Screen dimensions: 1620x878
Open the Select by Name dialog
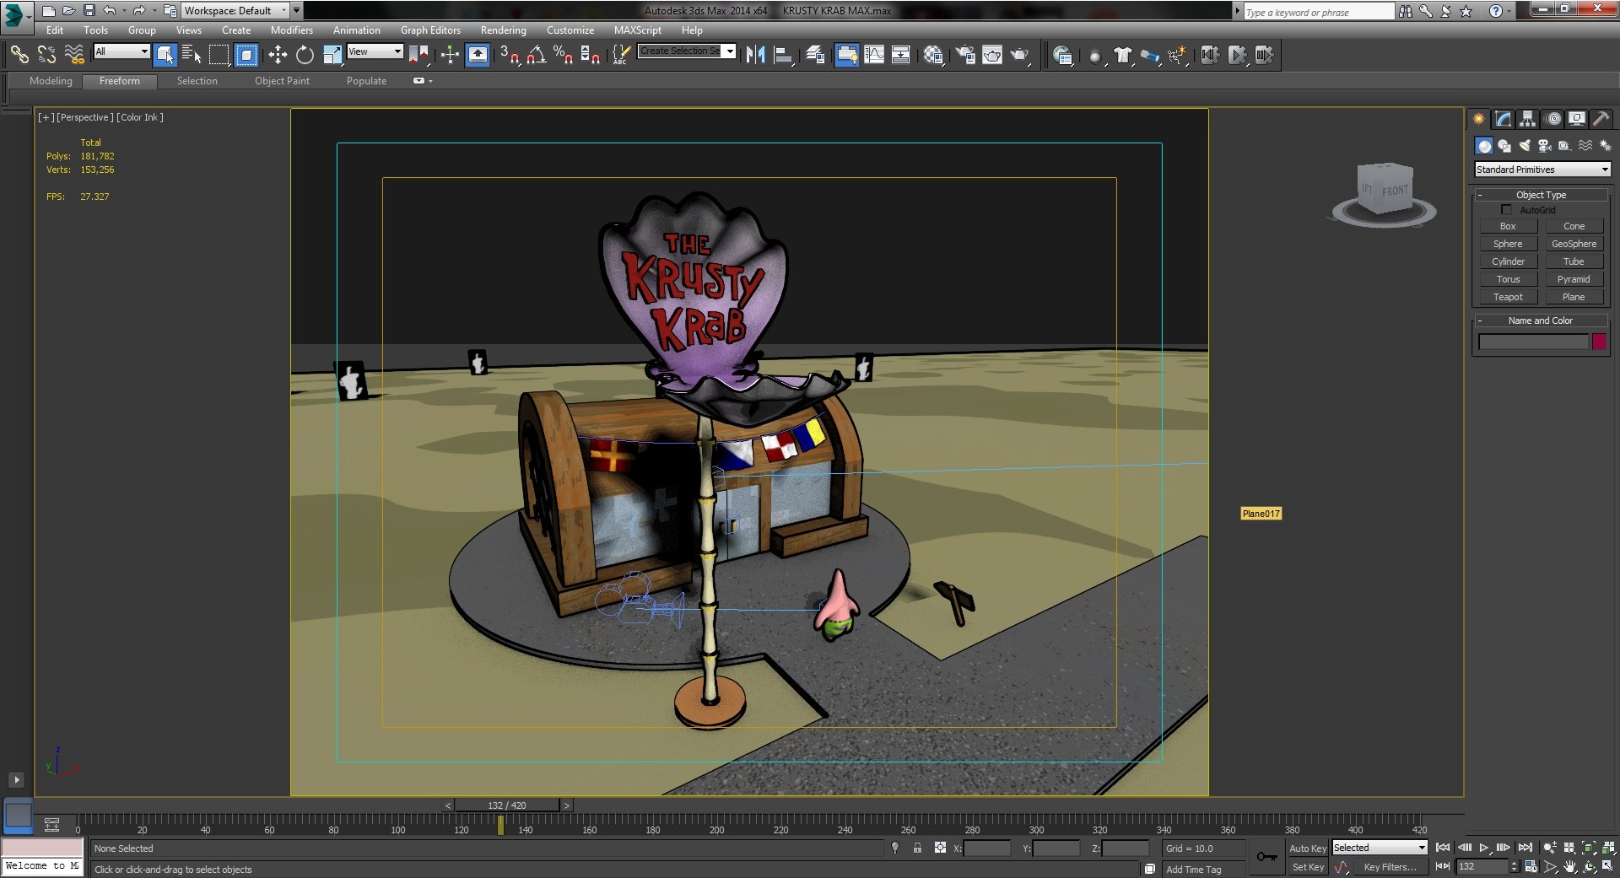click(x=192, y=55)
